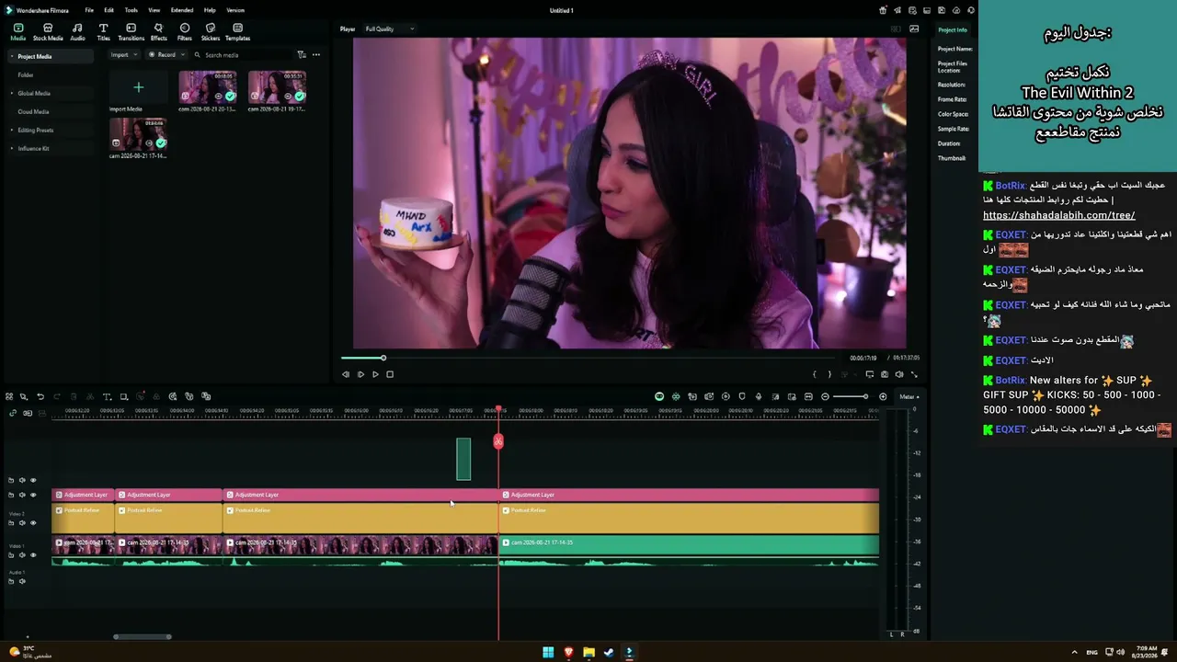Toggle the auto ripple icon beside the link icon
1177x662 pixels.
pyautogui.click(x=28, y=413)
